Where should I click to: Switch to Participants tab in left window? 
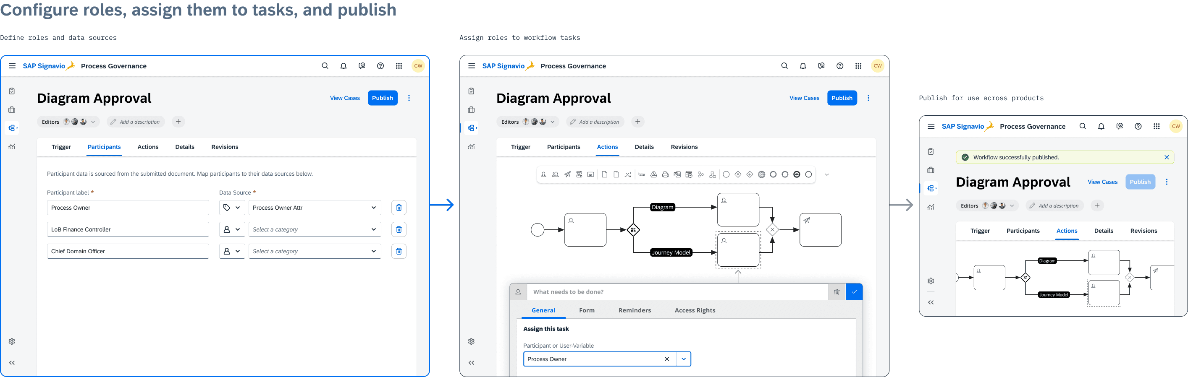tap(104, 147)
